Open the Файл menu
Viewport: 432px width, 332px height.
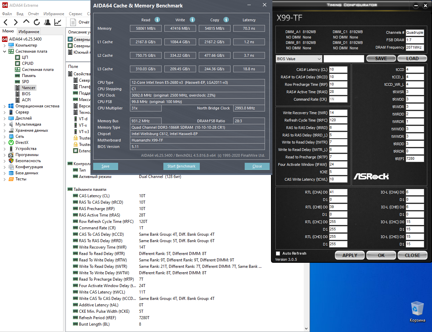click(7, 14)
